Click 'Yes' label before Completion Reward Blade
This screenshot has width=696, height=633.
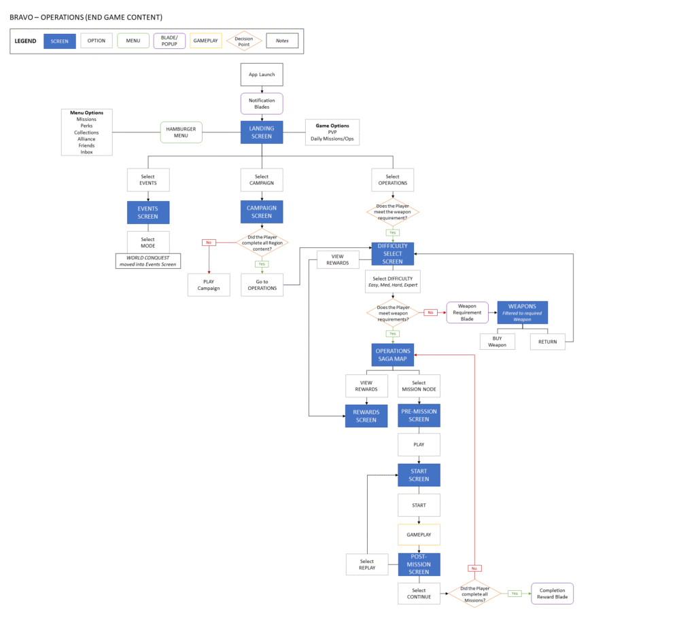point(515,594)
